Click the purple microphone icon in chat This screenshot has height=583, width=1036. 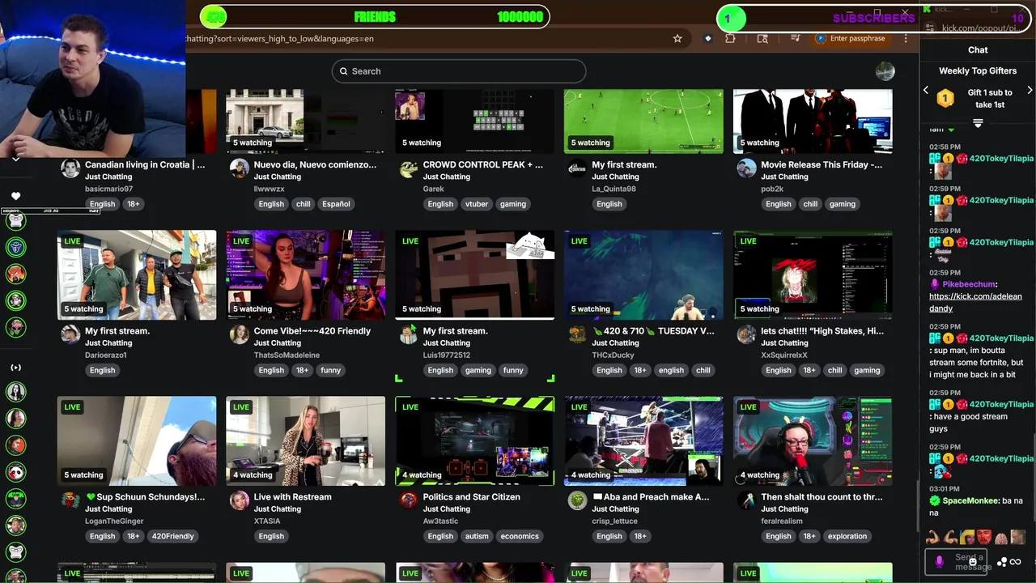(x=939, y=561)
